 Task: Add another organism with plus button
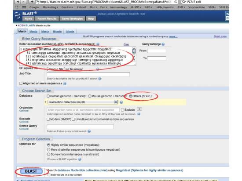click(139, 109)
